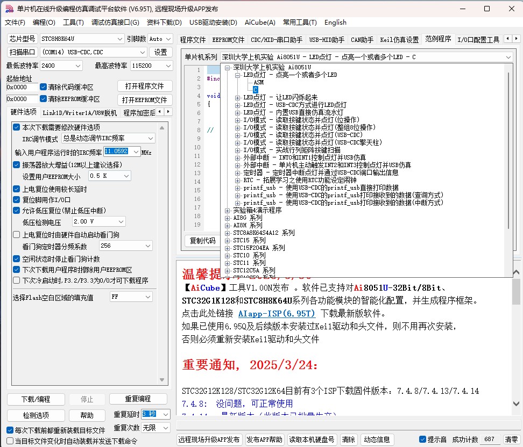Screen dimensions: 523x447
Task: Click 扫描串口 button
Action: click(x=22, y=52)
